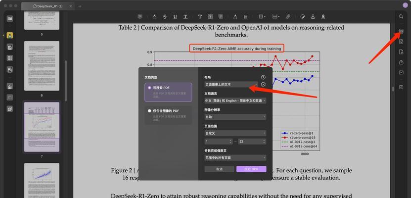Select the plain text comment T tool
Image resolution: width=411 pixels, height=198 pixels.
point(200,17)
